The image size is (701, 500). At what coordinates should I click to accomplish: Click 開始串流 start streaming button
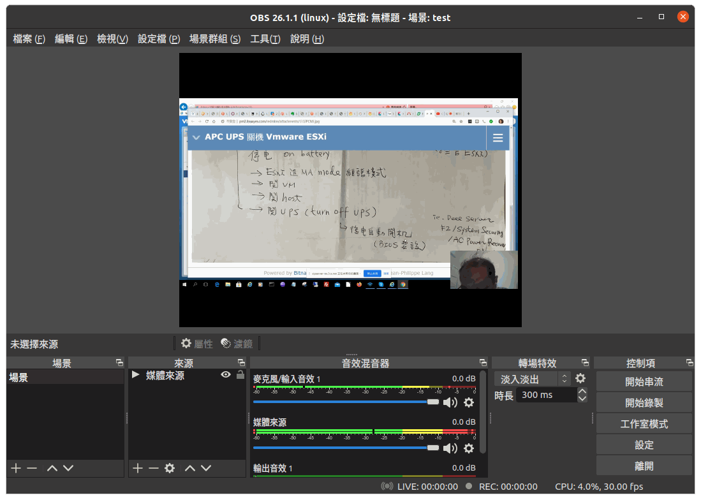pyautogui.click(x=644, y=382)
